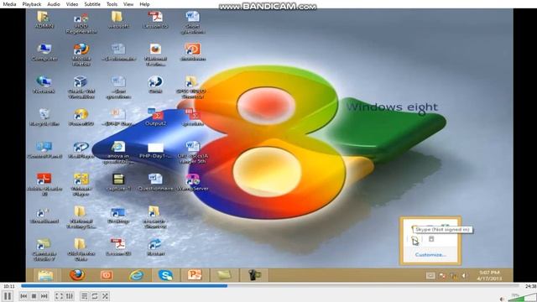537x302 pixels.
Task: Open PowerPoint from the taskbar
Action: 195,275
